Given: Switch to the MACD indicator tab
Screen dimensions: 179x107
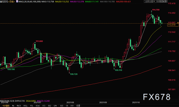Looking at the screenshot, I should pos(19,106).
